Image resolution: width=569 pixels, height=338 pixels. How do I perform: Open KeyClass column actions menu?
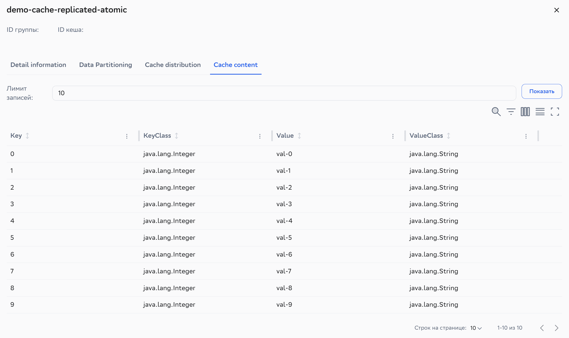(260, 136)
